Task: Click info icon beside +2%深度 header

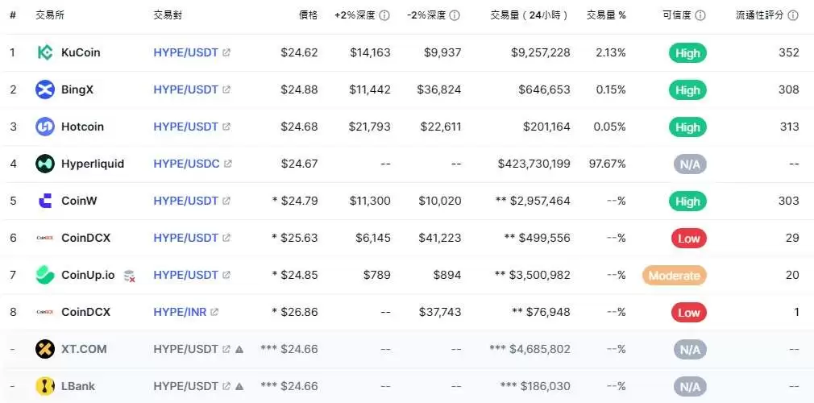Action: tap(384, 15)
